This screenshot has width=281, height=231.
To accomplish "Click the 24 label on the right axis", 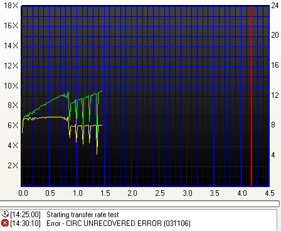I will tap(275, 6).
